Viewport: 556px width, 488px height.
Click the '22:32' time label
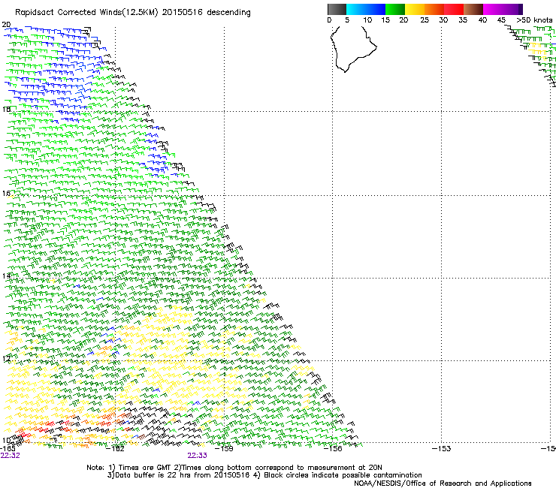click(10, 456)
